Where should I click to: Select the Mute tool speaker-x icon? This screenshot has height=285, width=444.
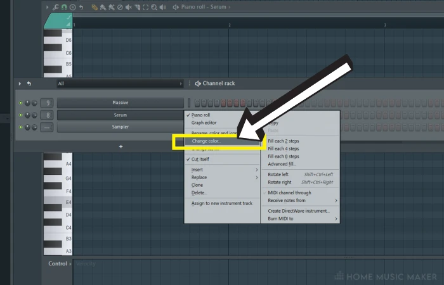coord(129,7)
